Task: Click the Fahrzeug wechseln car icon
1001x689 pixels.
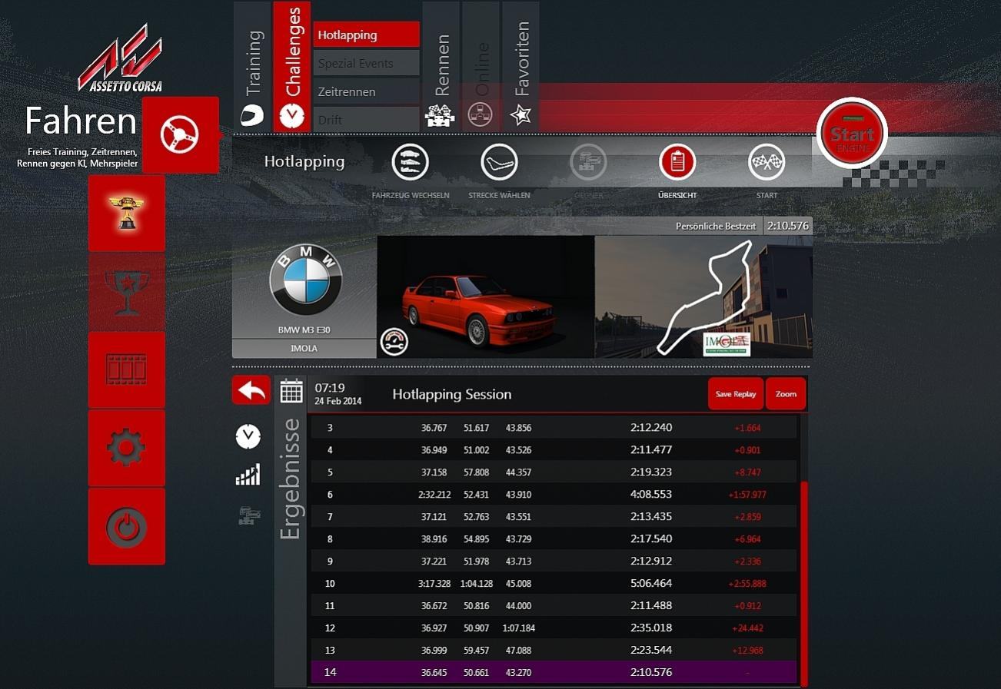Action: pyautogui.click(x=411, y=162)
